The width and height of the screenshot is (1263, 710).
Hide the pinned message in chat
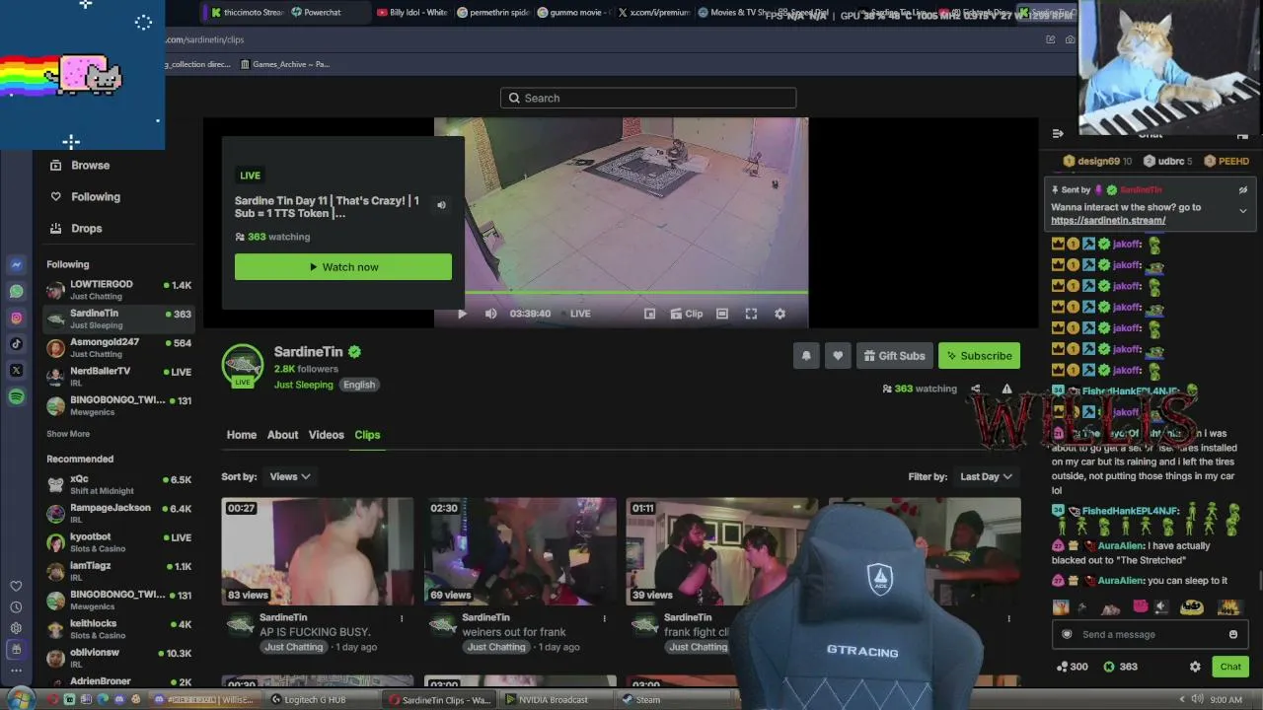tap(1243, 190)
